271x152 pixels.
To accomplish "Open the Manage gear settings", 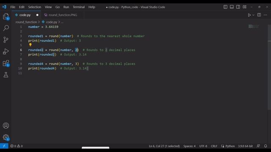I will coord(6,137).
